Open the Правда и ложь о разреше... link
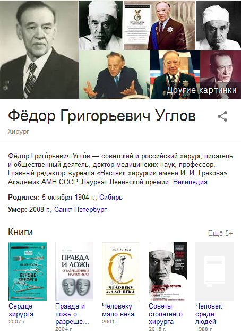The image size is (241, 334). 72,314
